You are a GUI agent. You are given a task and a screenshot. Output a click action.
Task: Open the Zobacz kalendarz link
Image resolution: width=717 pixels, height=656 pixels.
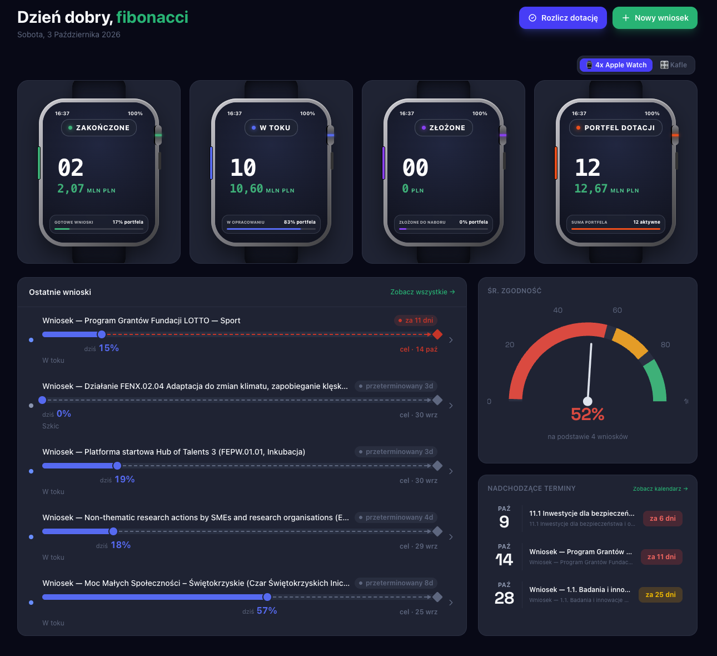(660, 489)
